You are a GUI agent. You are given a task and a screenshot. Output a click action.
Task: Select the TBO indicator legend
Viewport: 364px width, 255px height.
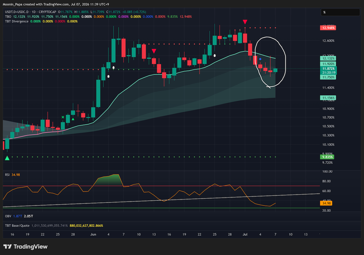[8, 16]
